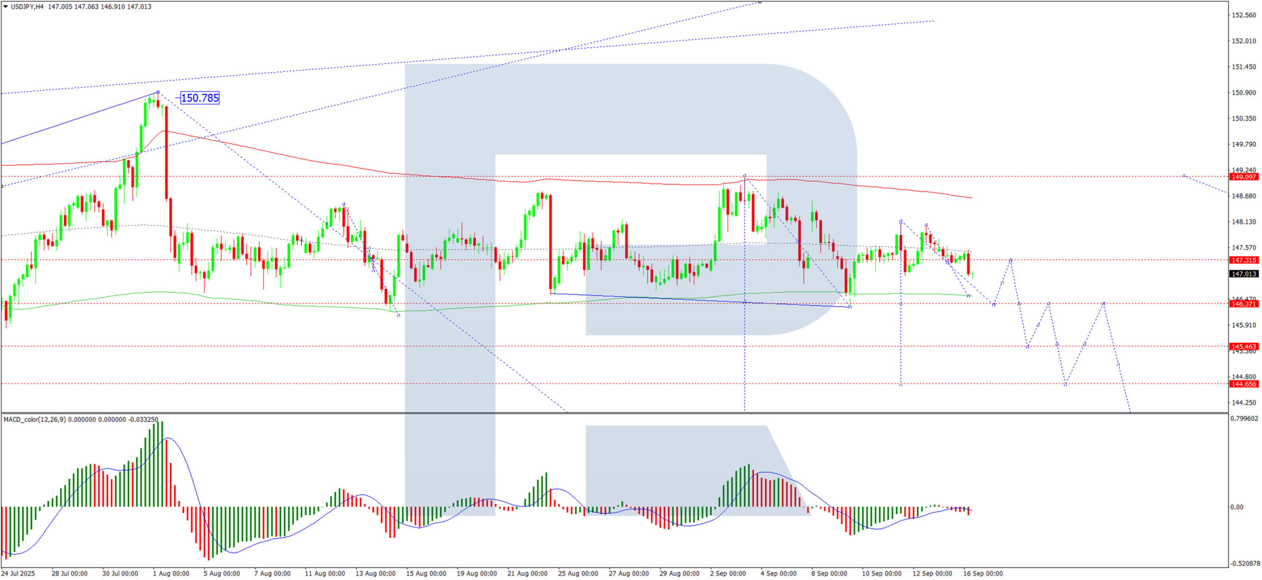The width and height of the screenshot is (1262, 580).
Task: Select the red 147.315 price level tag
Action: (1244, 260)
